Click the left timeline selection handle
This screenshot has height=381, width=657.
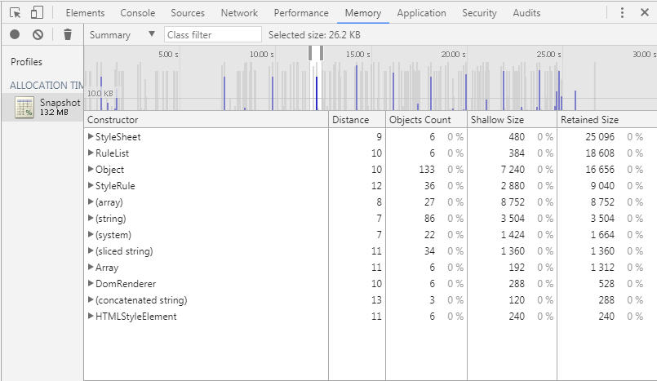click(310, 53)
